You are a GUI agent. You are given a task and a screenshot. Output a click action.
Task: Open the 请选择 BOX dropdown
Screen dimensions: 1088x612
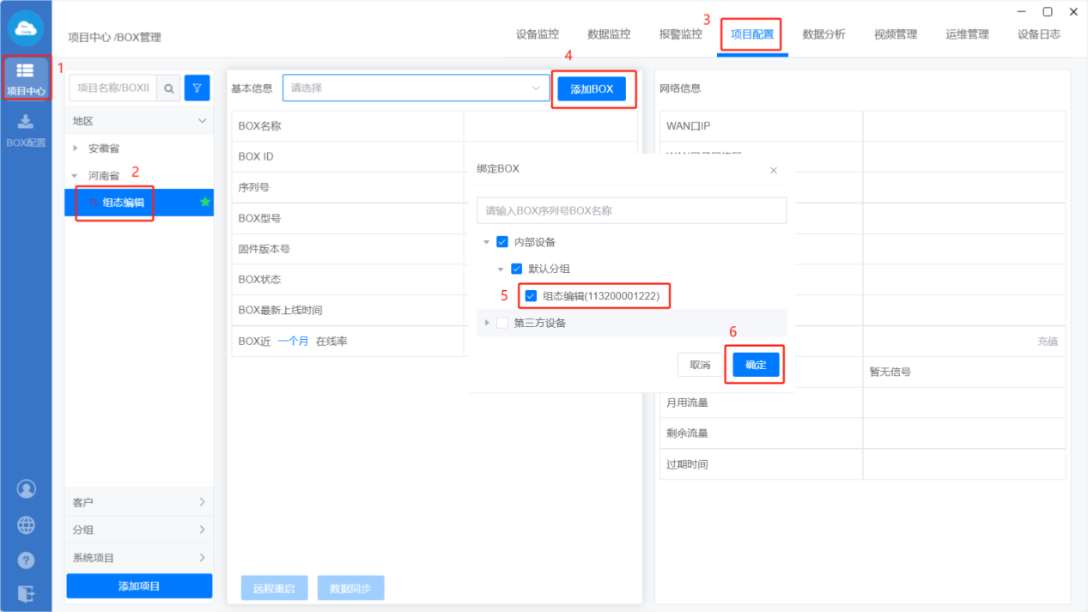pyautogui.click(x=416, y=88)
